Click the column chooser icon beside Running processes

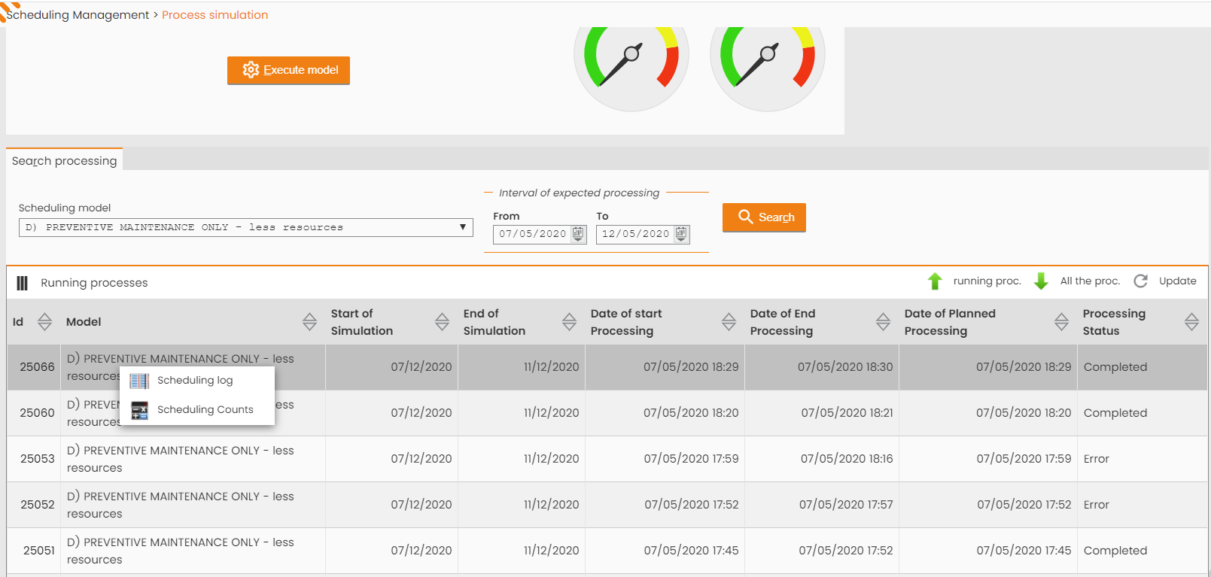tap(23, 283)
